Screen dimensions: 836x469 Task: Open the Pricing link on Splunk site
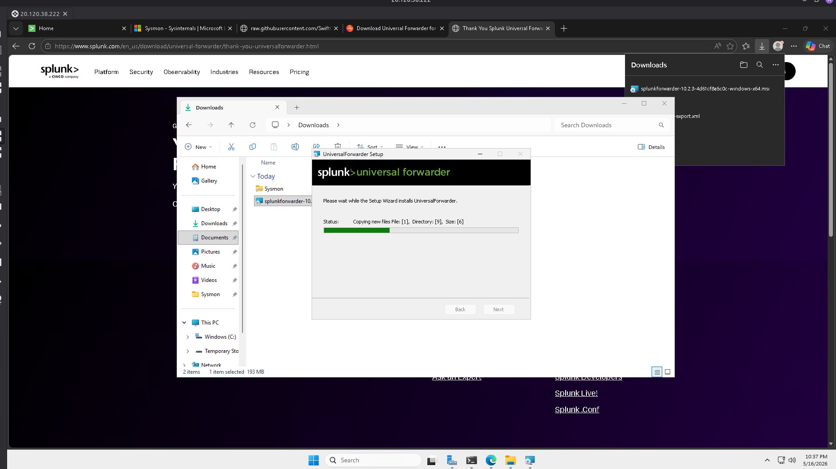click(x=300, y=72)
